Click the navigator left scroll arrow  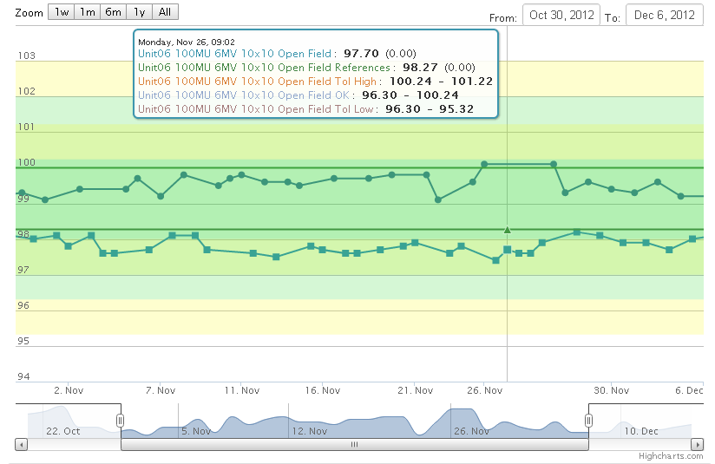[x=22, y=444]
